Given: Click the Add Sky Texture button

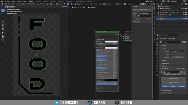Looking at the screenshot, I should click(173, 83).
